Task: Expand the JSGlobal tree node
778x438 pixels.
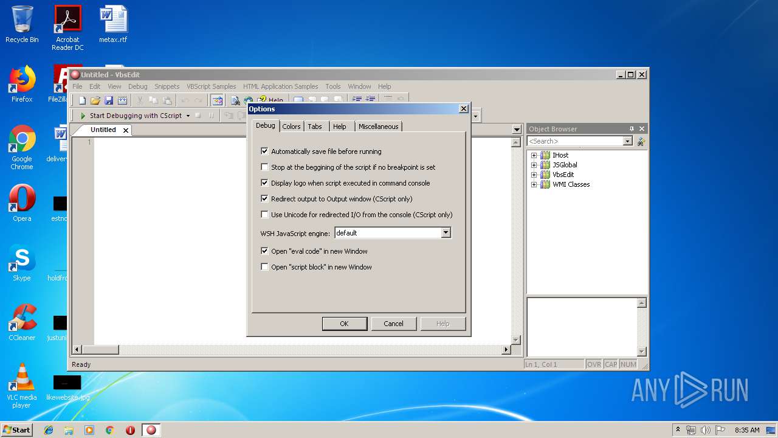Action: (x=534, y=165)
